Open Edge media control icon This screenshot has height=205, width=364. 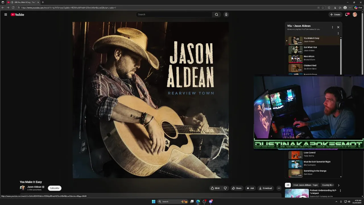tap(335, 8)
